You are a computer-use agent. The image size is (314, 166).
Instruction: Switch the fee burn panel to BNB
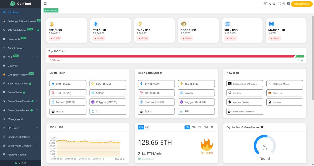click(x=147, y=127)
